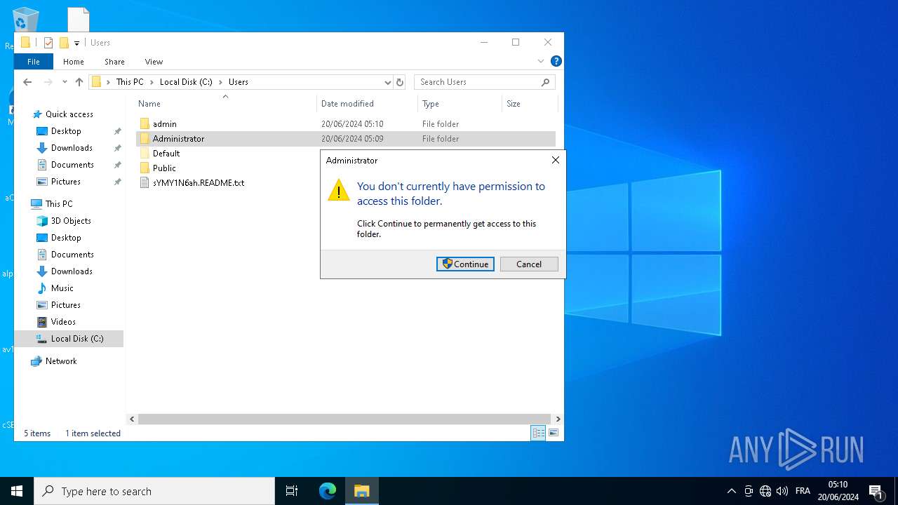The height and width of the screenshot is (505, 898).
Task: Switch to large icons view layout
Action: coord(554,433)
